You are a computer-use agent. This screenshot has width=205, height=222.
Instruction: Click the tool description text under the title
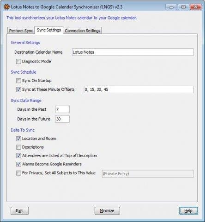(x=72, y=18)
